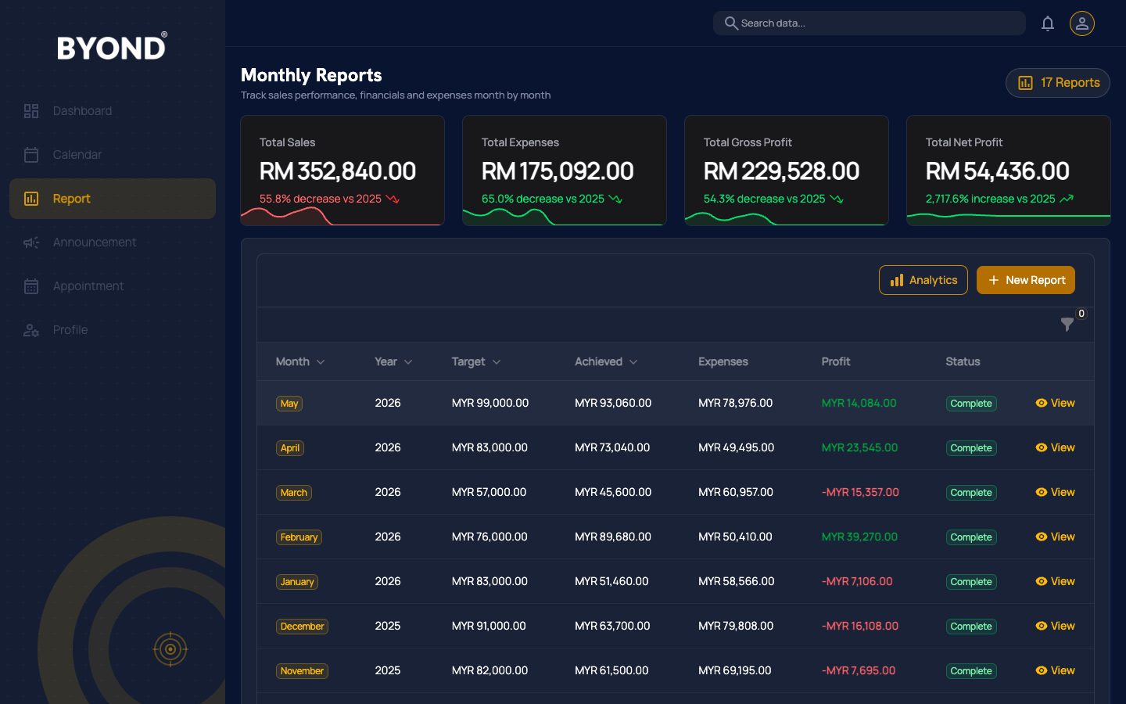
Task: Click the filter funnel icon
Action: coord(1067,324)
